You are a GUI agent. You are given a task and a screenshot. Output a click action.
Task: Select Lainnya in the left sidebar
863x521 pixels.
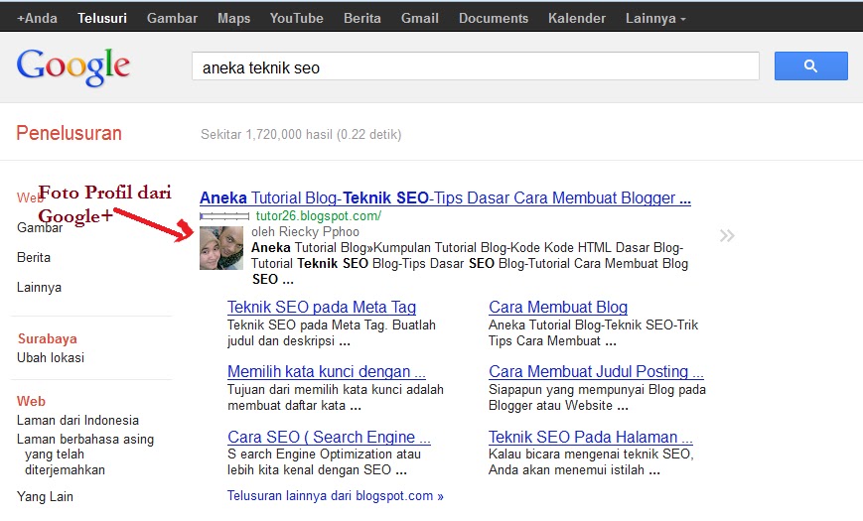point(39,287)
